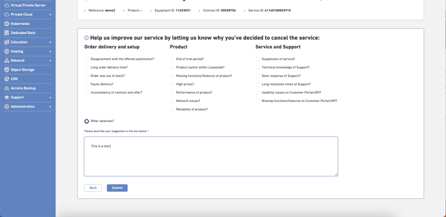
Task: Select 'Long resolution times of Support?' radio
Action: 258,85
